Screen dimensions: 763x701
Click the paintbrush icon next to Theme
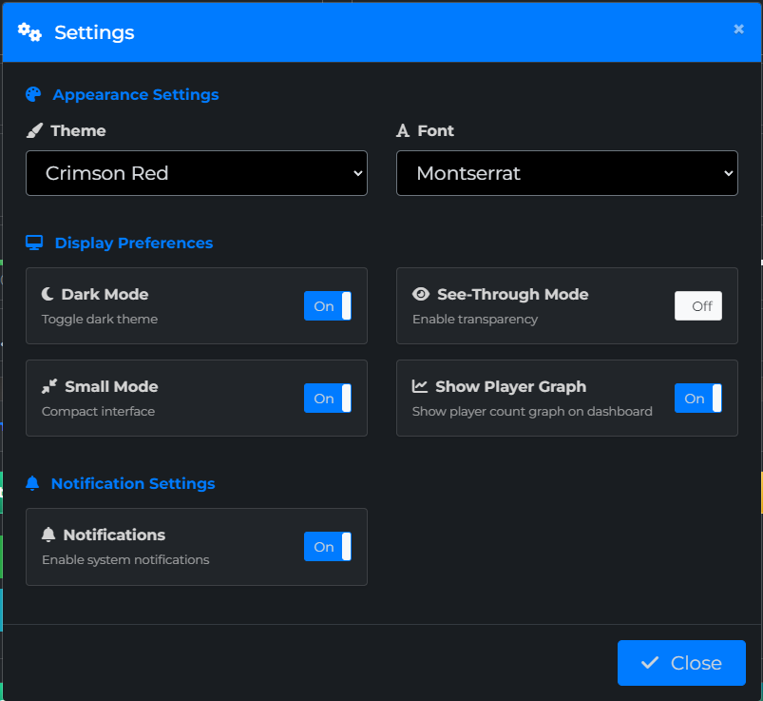pyautogui.click(x=34, y=130)
